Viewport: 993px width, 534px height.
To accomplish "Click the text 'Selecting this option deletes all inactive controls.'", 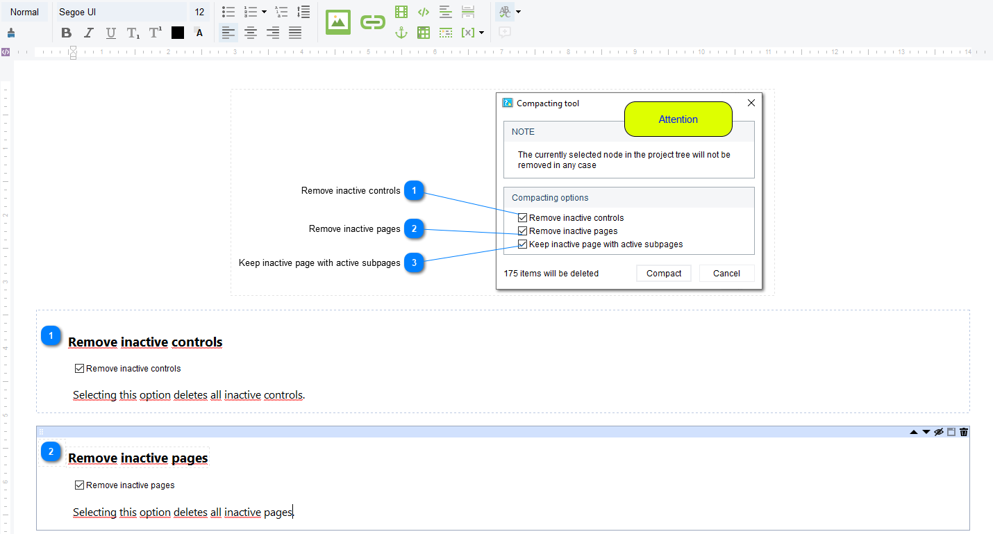I will [x=189, y=395].
